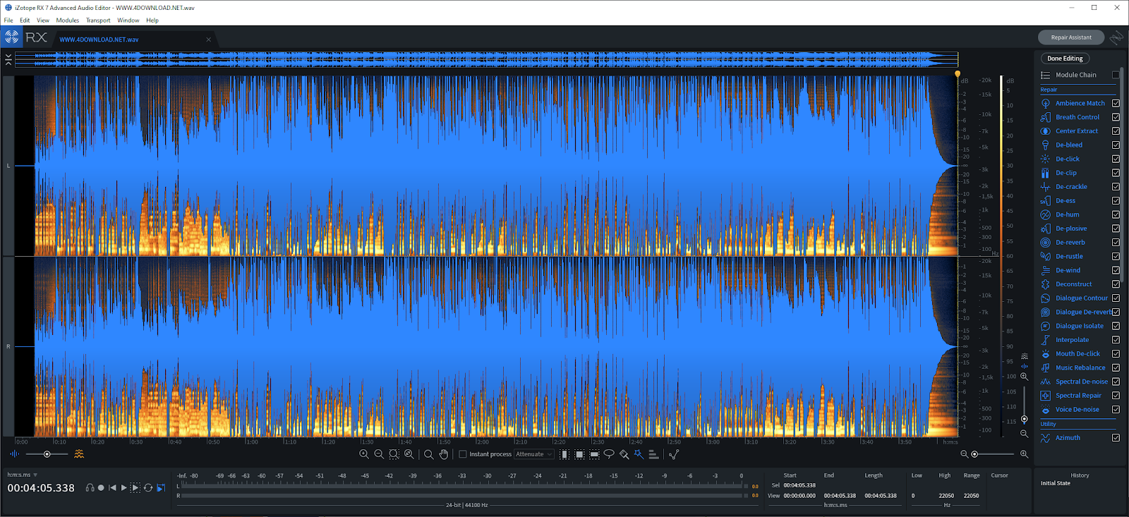This screenshot has height=517, width=1129.
Task: Open the Breath Control module
Action: [1077, 117]
